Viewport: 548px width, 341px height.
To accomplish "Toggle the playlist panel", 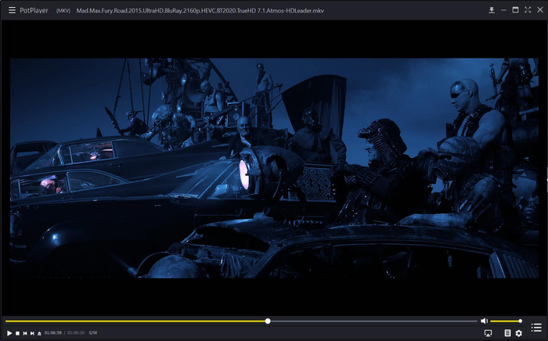I will (x=536, y=328).
